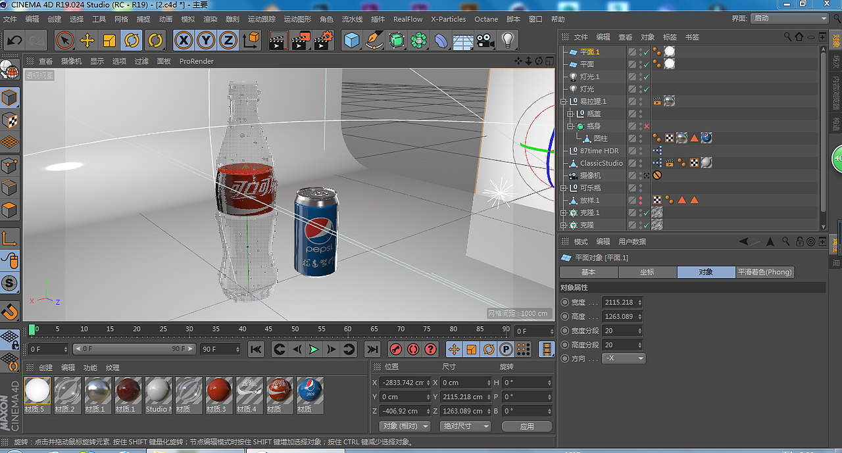The height and width of the screenshot is (453, 842).
Task: Render to Picture Viewer
Action: pyautogui.click(x=301, y=40)
